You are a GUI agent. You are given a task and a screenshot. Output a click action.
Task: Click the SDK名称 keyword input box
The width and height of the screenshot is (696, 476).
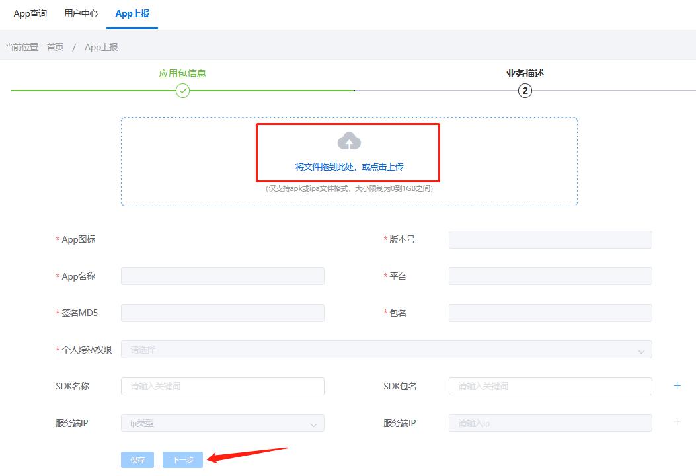[x=222, y=385]
